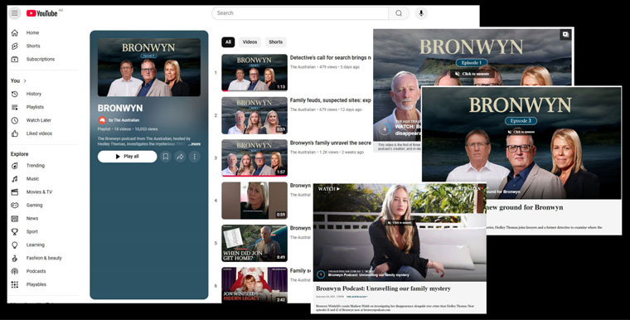Select the All filter chip
The height and width of the screenshot is (320, 630).
[x=228, y=42]
